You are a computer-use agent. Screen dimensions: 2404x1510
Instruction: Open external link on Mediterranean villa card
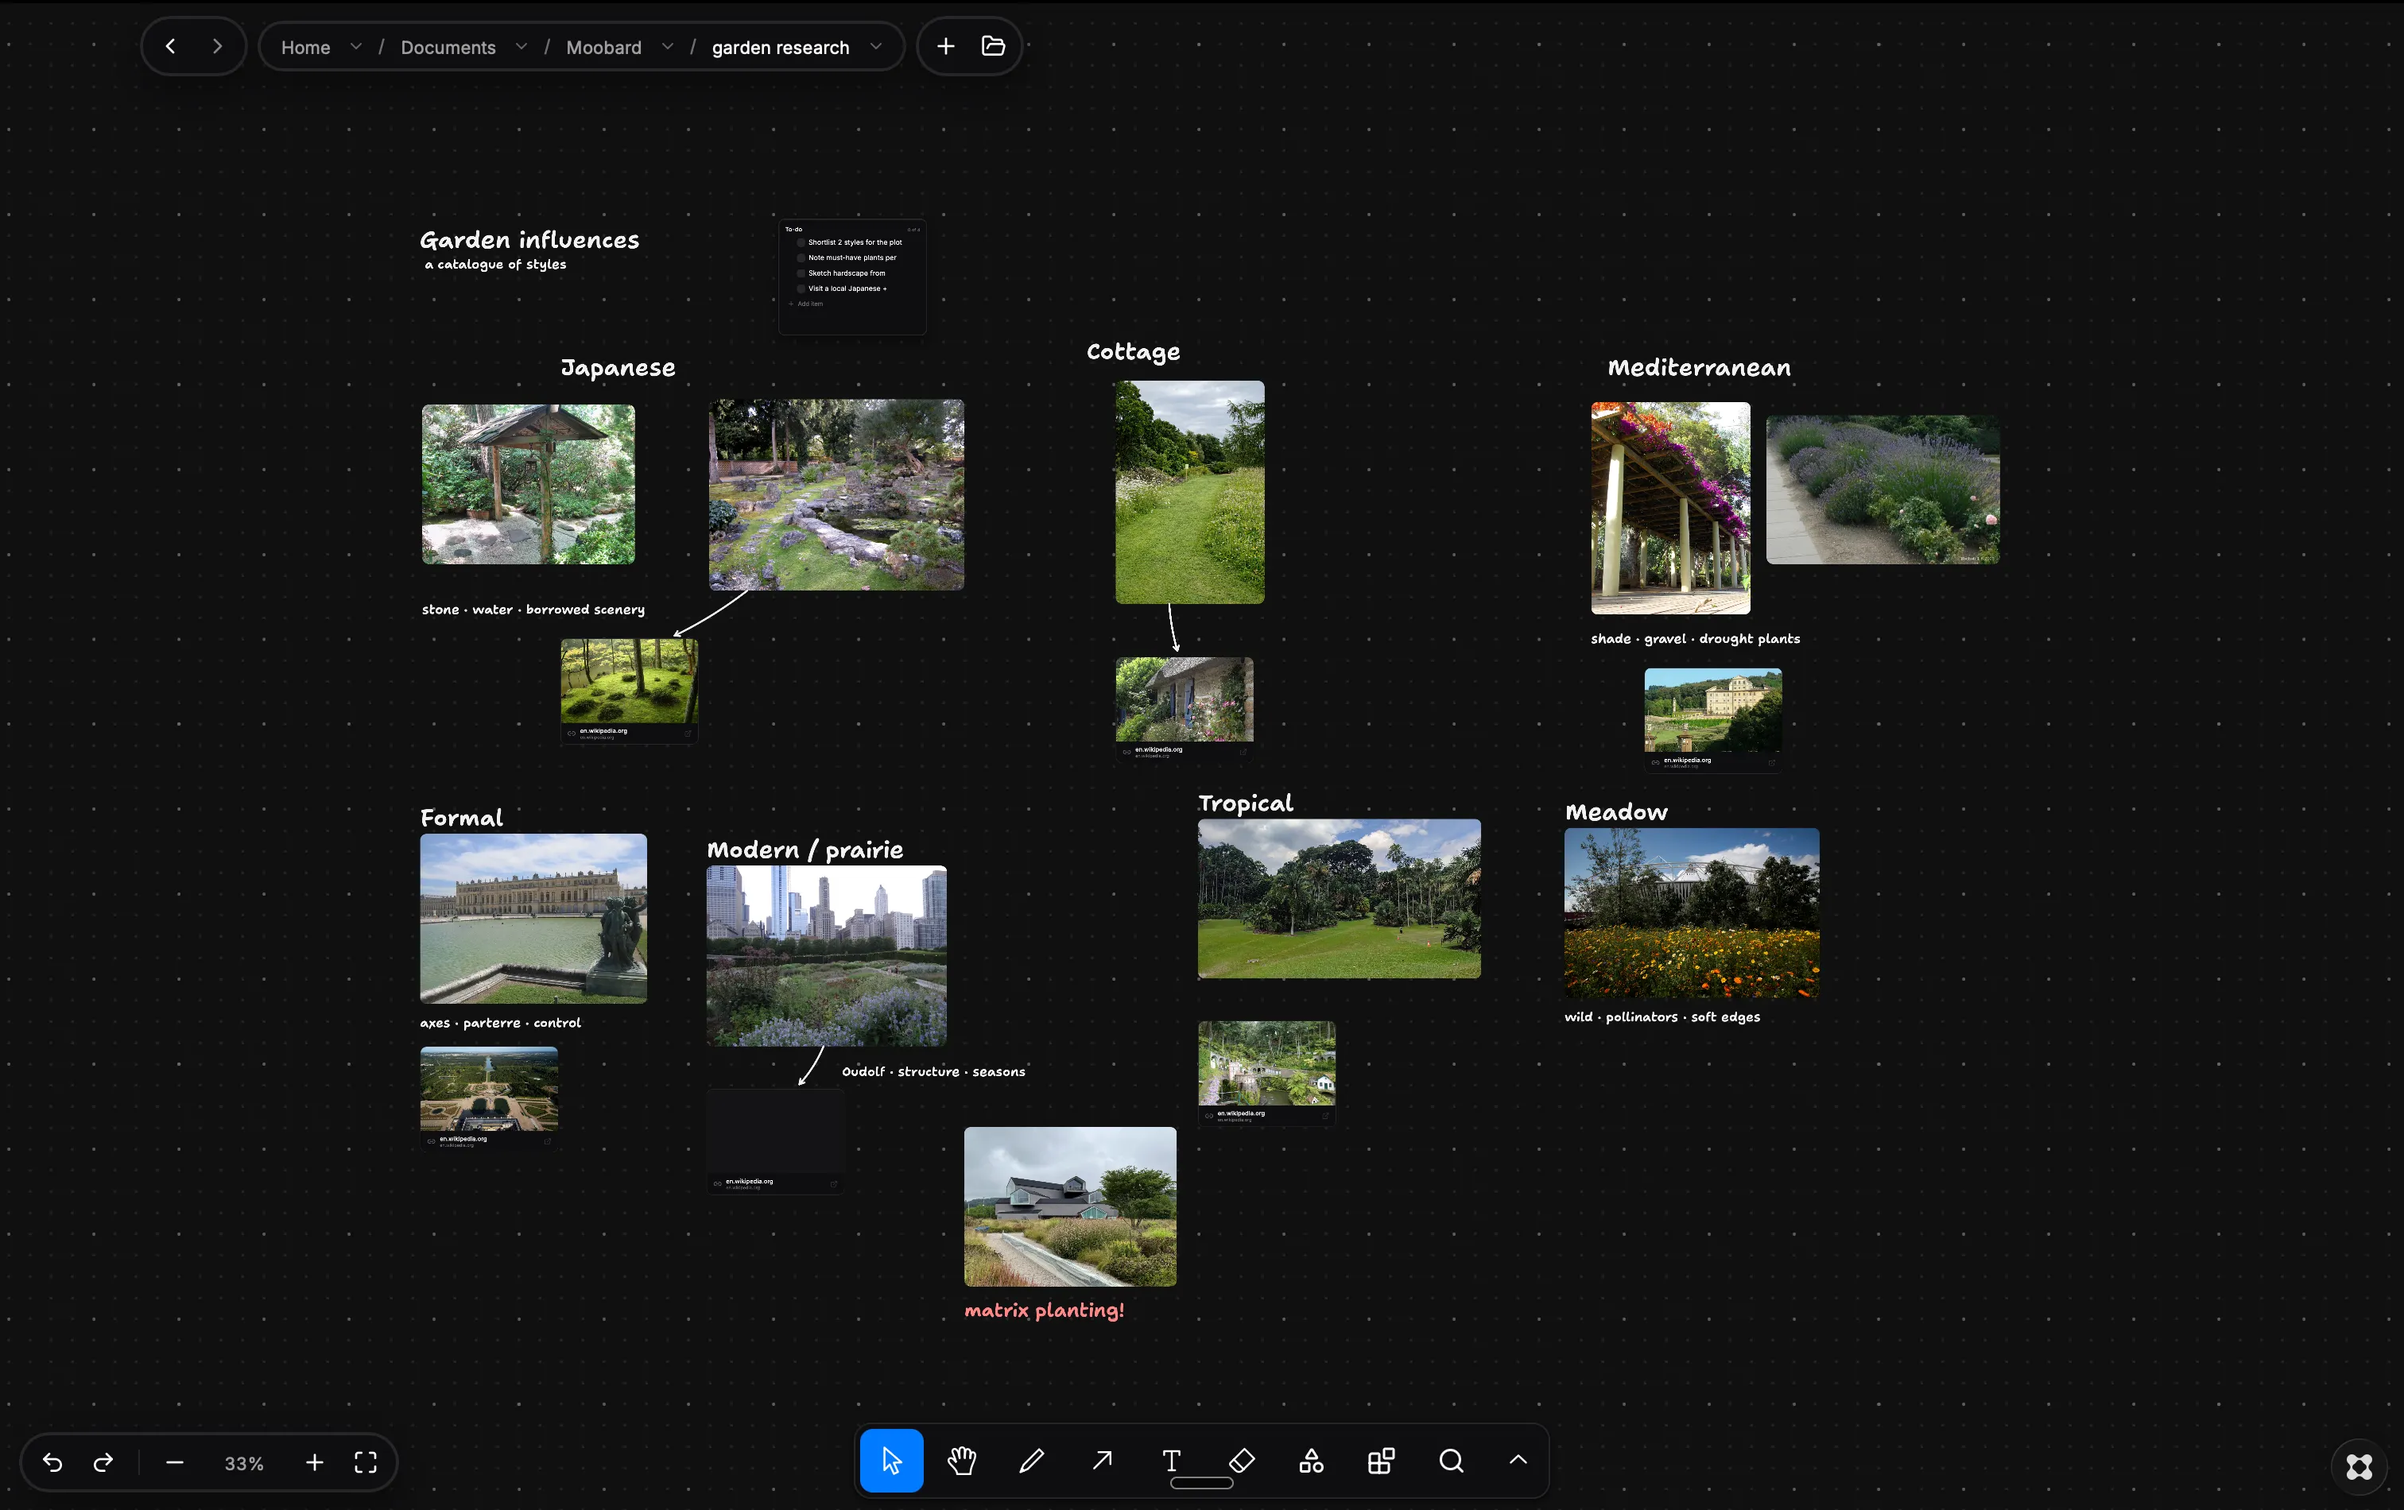1772,762
